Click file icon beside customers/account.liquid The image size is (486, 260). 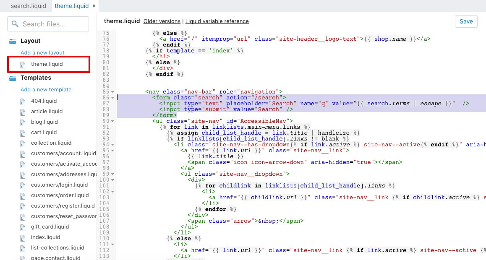[x=23, y=154]
